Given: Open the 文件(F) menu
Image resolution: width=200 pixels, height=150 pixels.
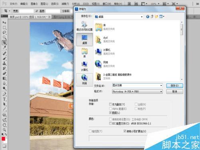Looking at the screenshot, I should pyautogui.click(x=13, y=4).
